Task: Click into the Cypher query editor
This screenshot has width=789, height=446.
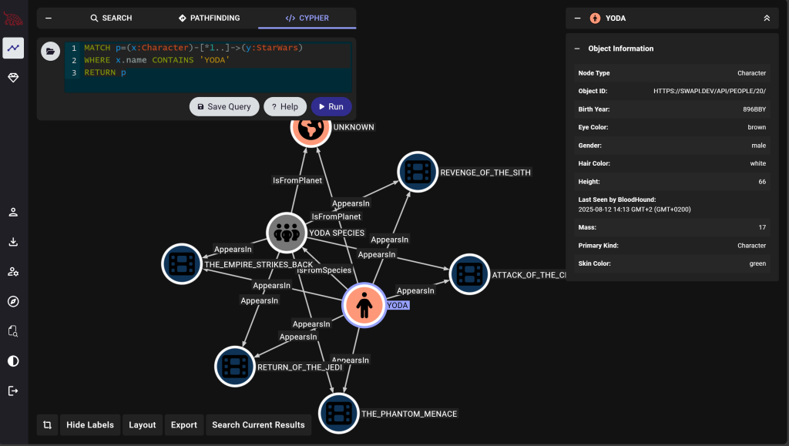Action: 207,67
